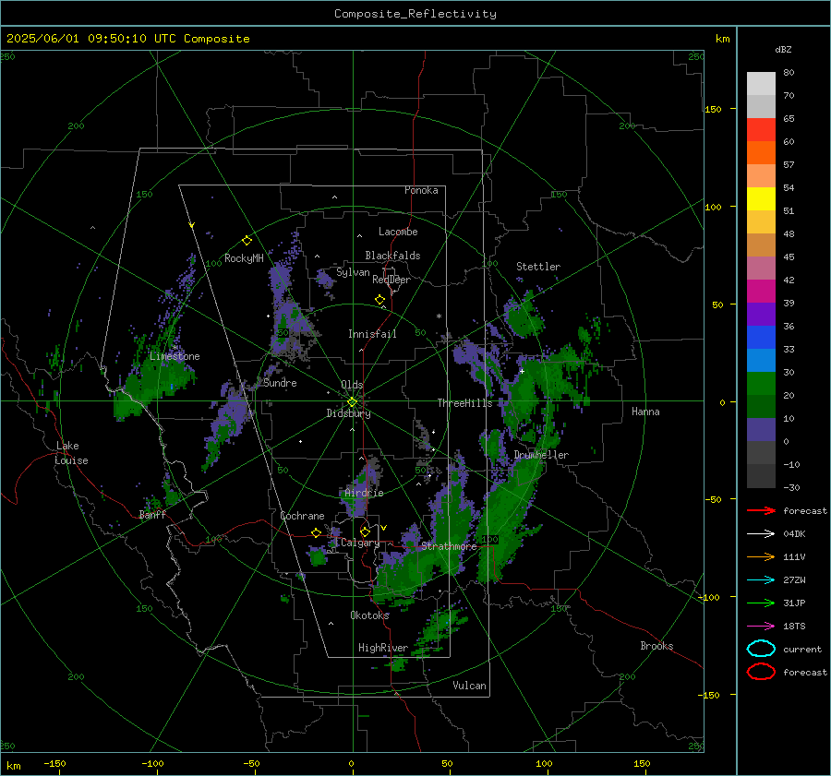Screen dimensions: 831x776
Task: Click the yellow diamond marker near Cochrane
Action: point(316,532)
